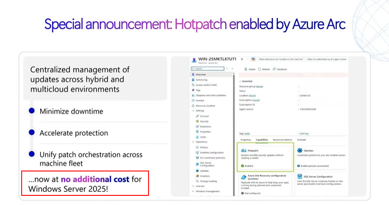Open the Copilot icon in the header

tap(253, 59)
